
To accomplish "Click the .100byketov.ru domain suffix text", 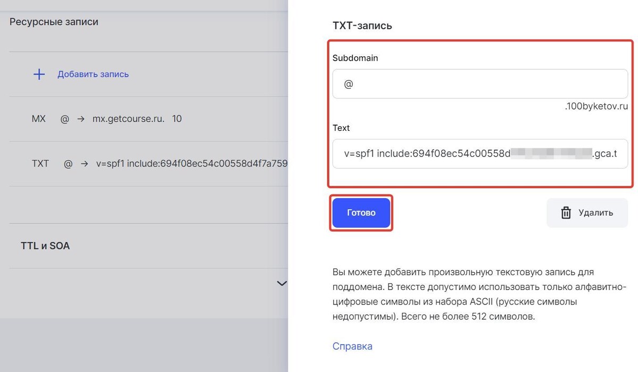I will point(596,106).
